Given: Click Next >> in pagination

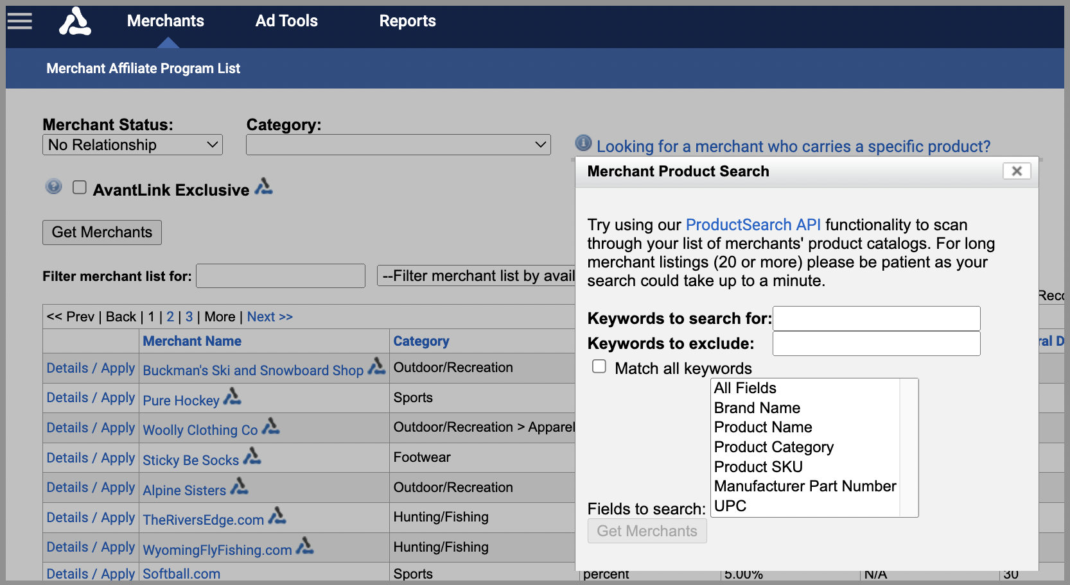Looking at the screenshot, I should 270,317.
